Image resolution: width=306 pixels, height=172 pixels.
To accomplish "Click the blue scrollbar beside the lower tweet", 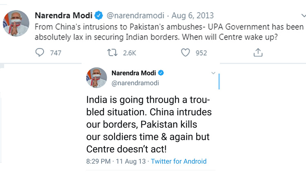I will (x=219, y=81).
